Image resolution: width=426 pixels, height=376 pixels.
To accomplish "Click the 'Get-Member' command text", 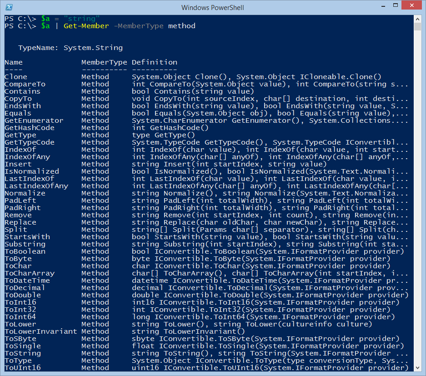I will coord(86,26).
